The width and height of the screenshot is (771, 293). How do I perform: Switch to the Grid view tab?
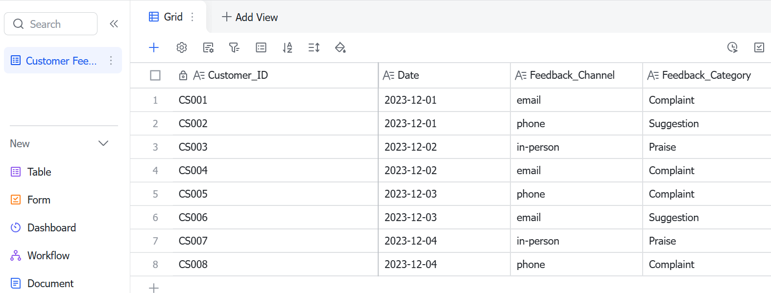(x=166, y=17)
